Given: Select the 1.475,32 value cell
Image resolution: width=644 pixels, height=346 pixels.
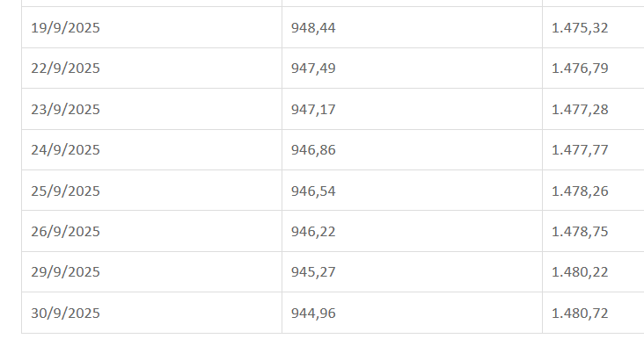Looking at the screenshot, I should (x=593, y=27).
